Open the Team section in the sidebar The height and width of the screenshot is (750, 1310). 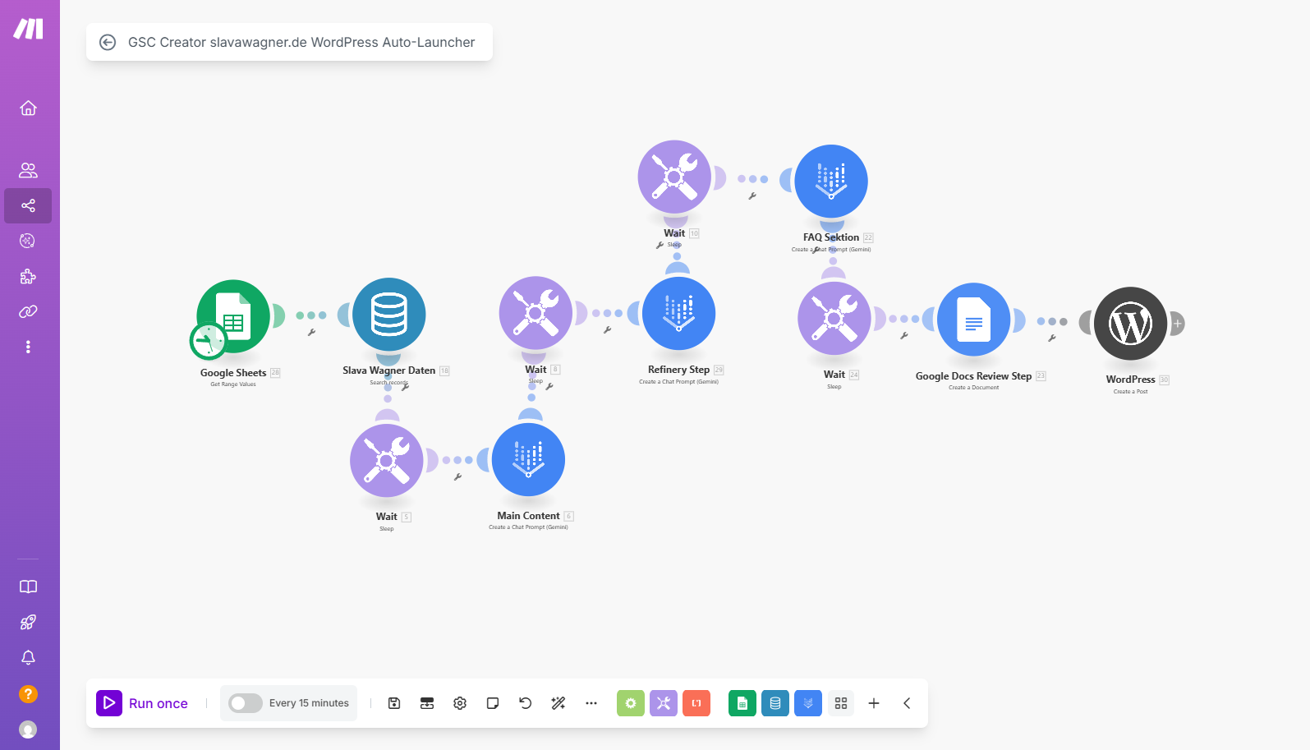tap(28, 170)
